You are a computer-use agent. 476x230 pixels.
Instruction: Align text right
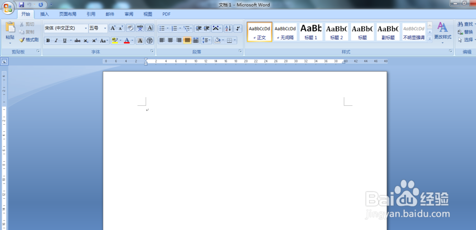tap(179, 40)
